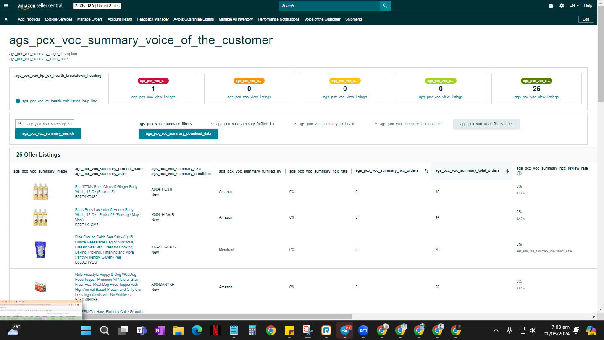Image resolution: width=604 pixels, height=340 pixels.
Task: Select the SKU text X0041HOJ1F
Action: coord(163,189)
